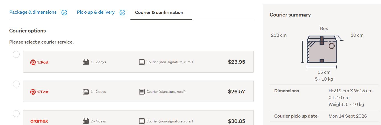Click the $26.57 price option card
The height and width of the screenshot is (125, 381).
[138, 91]
